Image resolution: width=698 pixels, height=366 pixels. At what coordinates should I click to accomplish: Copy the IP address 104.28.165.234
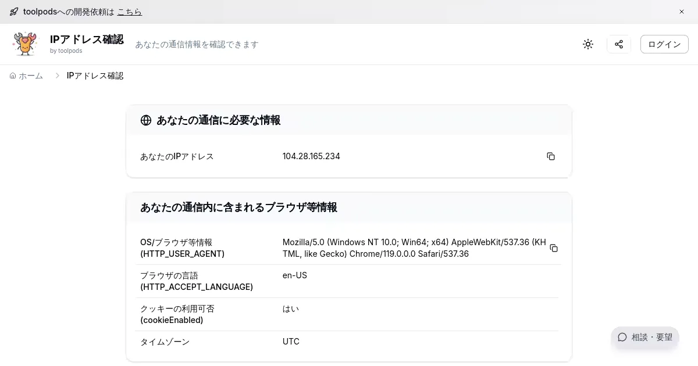tap(550, 156)
